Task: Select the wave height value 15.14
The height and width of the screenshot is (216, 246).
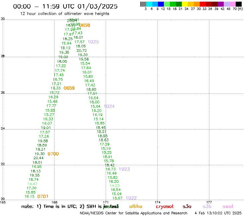Action: click(x=98, y=119)
